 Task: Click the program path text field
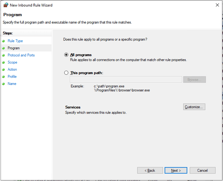[126, 79]
